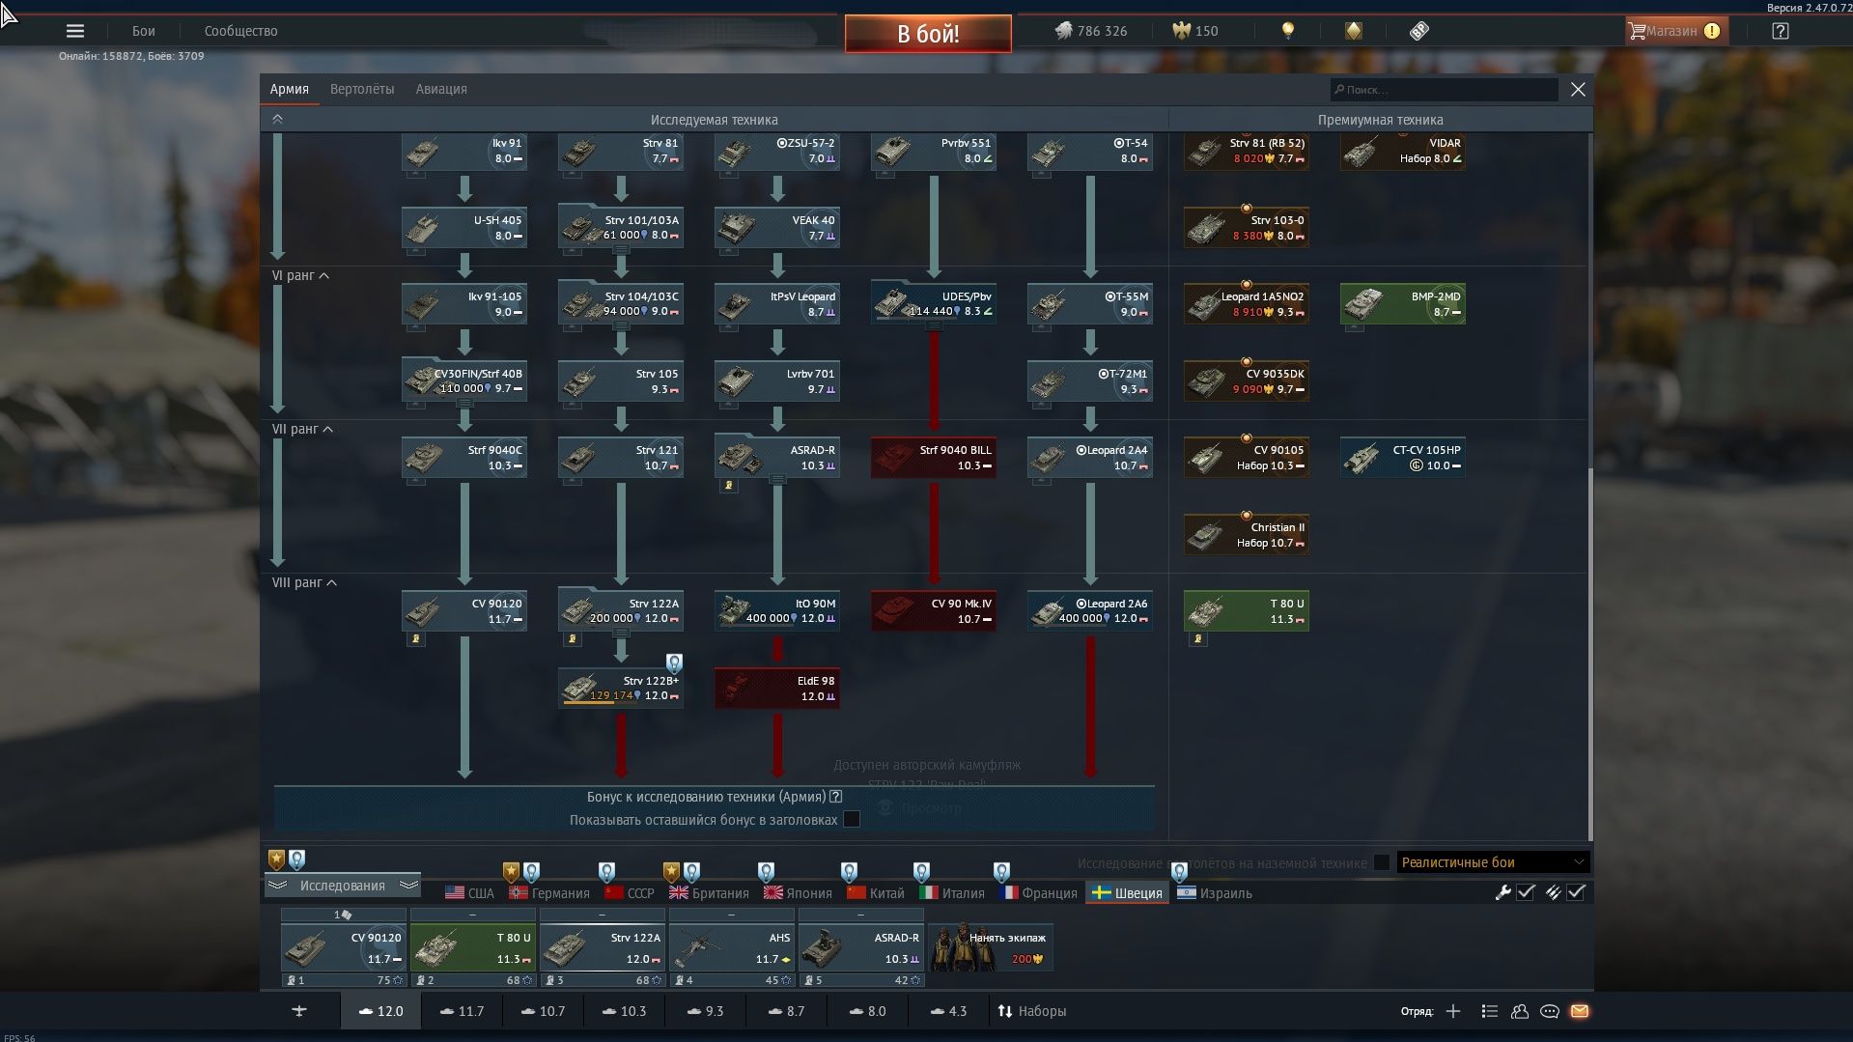
Task: Select CV 90120 crew slot 1
Action: pyautogui.click(x=344, y=947)
